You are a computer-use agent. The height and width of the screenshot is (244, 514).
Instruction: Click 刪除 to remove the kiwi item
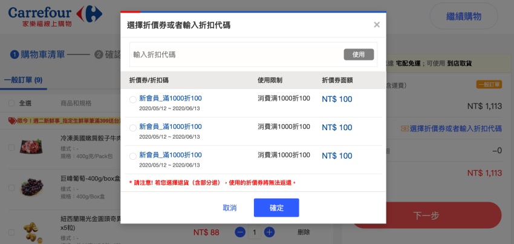click(x=304, y=232)
